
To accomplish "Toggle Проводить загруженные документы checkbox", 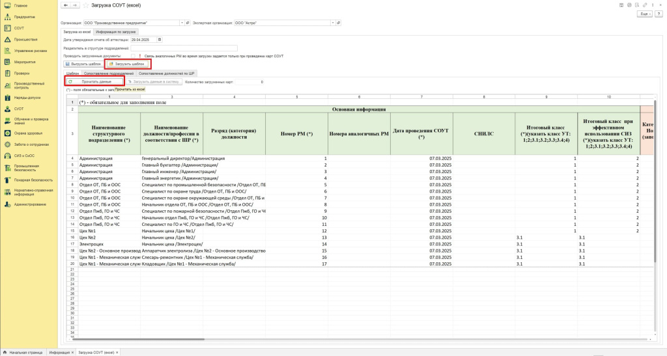I will [133, 56].
